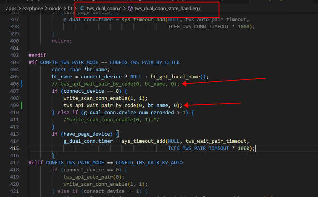Select line number 415 in the gutter
The image size is (318, 197).
coord(14,148)
